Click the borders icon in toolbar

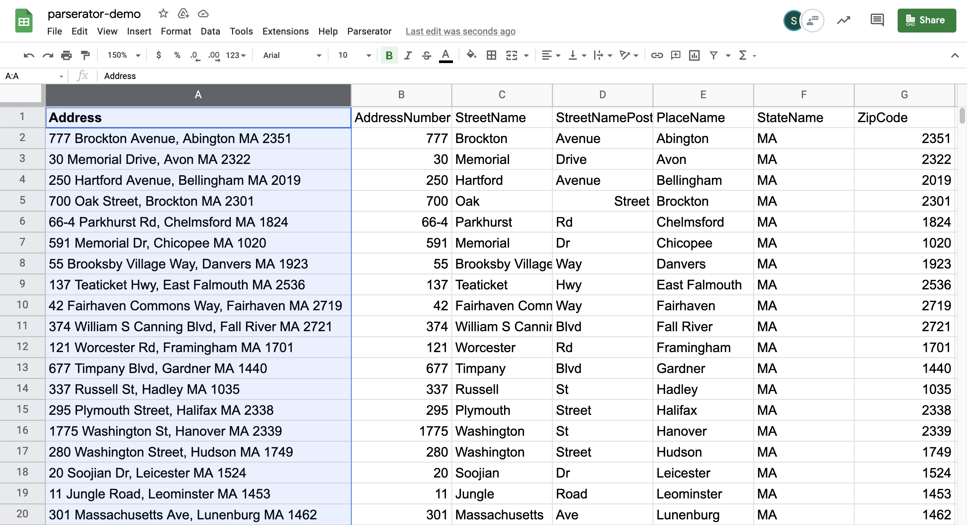(x=491, y=55)
